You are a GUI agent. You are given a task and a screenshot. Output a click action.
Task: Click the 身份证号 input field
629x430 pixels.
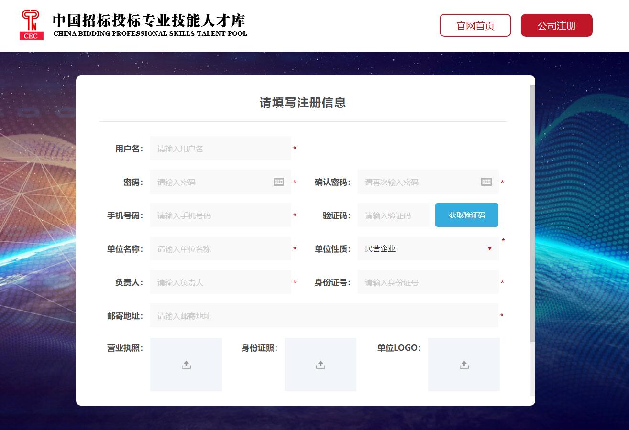(x=428, y=282)
